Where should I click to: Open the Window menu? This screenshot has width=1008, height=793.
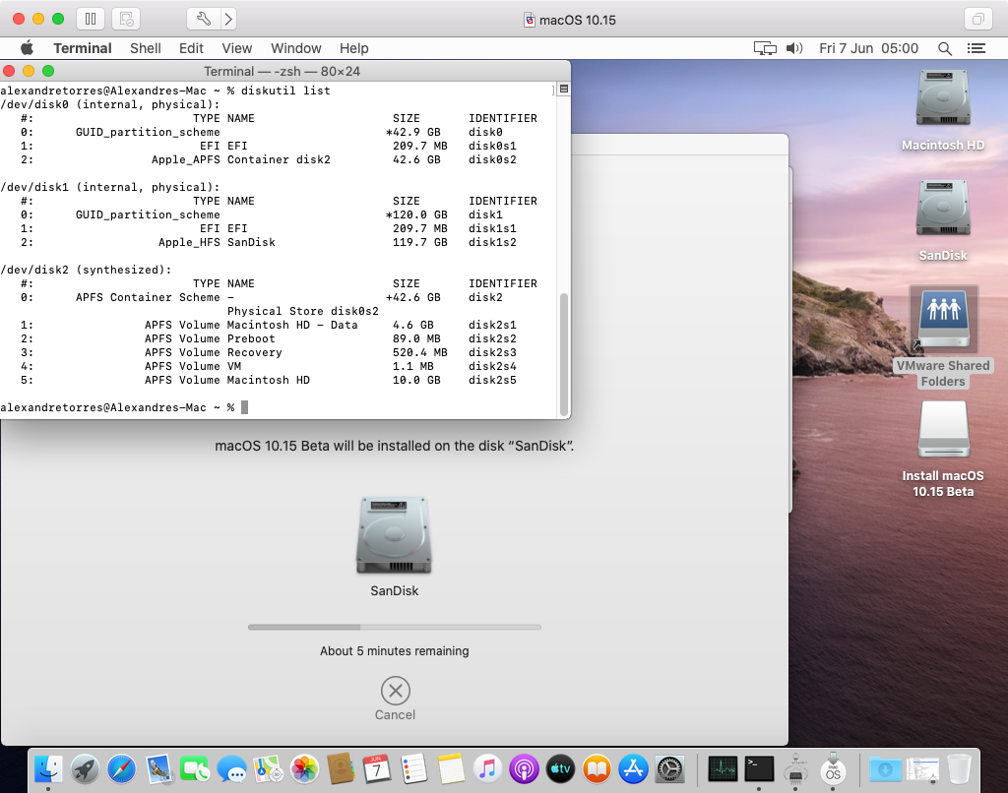[x=295, y=48]
